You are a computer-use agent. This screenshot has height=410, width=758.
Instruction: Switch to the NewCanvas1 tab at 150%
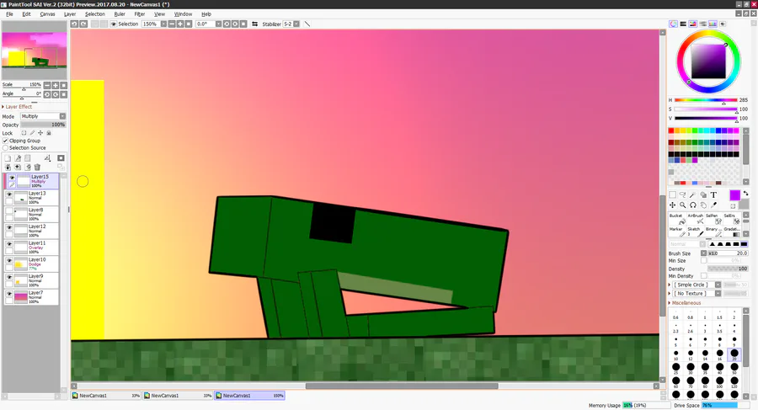(249, 396)
